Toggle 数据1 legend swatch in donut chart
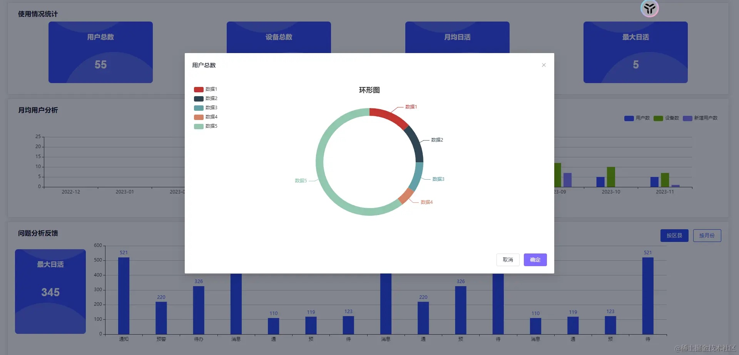The width and height of the screenshot is (739, 355). (x=199, y=89)
